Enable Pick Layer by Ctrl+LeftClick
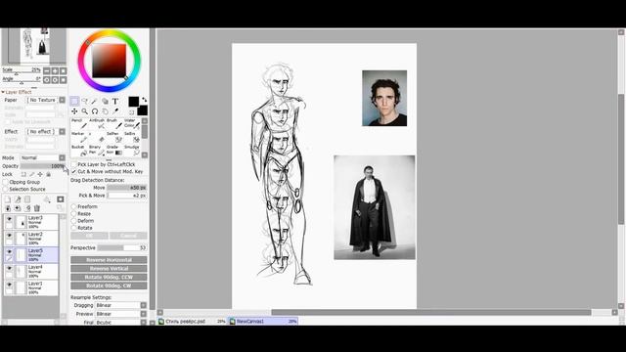This screenshot has width=626, height=352. (74, 164)
